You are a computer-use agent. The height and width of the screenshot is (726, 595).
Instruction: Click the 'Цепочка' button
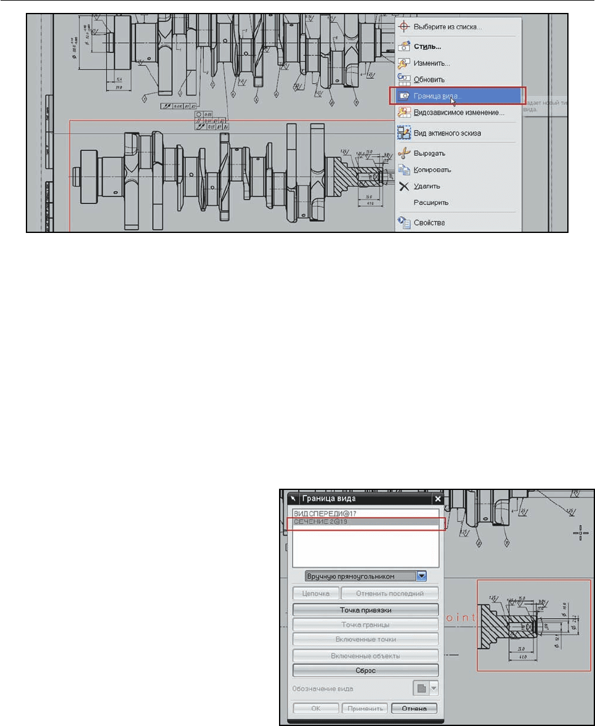pyautogui.click(x=316, y=593)
